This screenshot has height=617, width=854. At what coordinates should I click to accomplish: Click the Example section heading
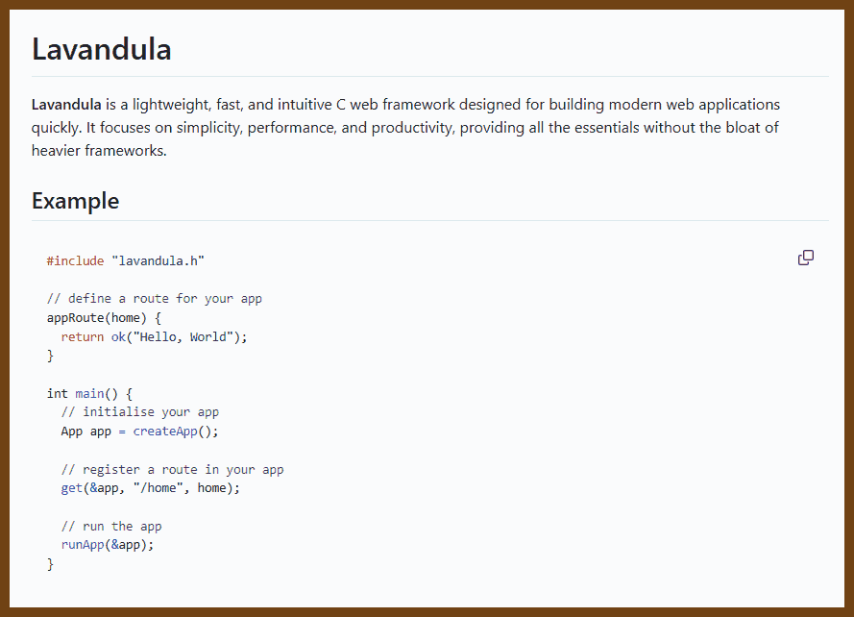click(x=76, y=201)
